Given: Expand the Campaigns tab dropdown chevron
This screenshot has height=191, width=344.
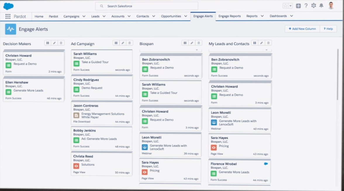Looking at the screenshot, I should pyautogui.click(x=84, y=16).
